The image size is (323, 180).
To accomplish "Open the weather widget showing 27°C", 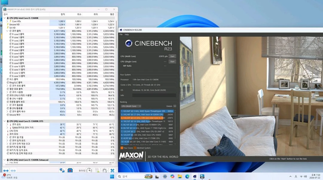I will coord(10,176).
